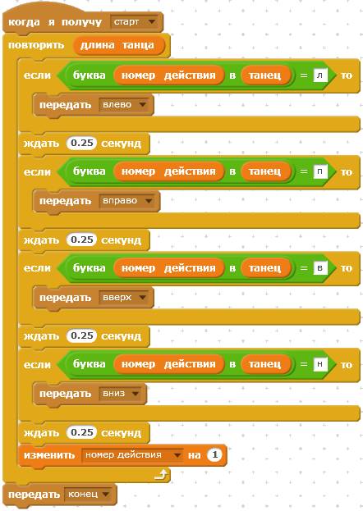The height and width of the screenshot is (511, 363).
Task: Open the 'вправо' broadcast dropdown
Action: pyautogui.click(x=126, y=201)
